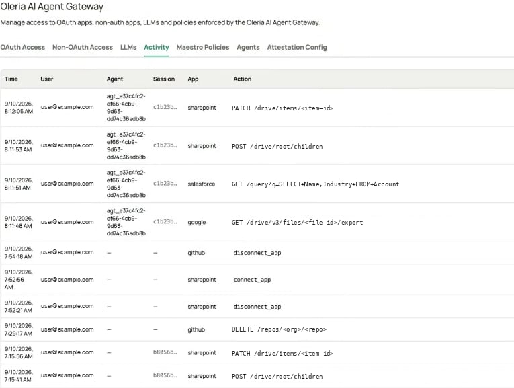Select timestamp 8:11:53 AM
The height and width of the screenshot is (388, 514).
pos(19,145)
